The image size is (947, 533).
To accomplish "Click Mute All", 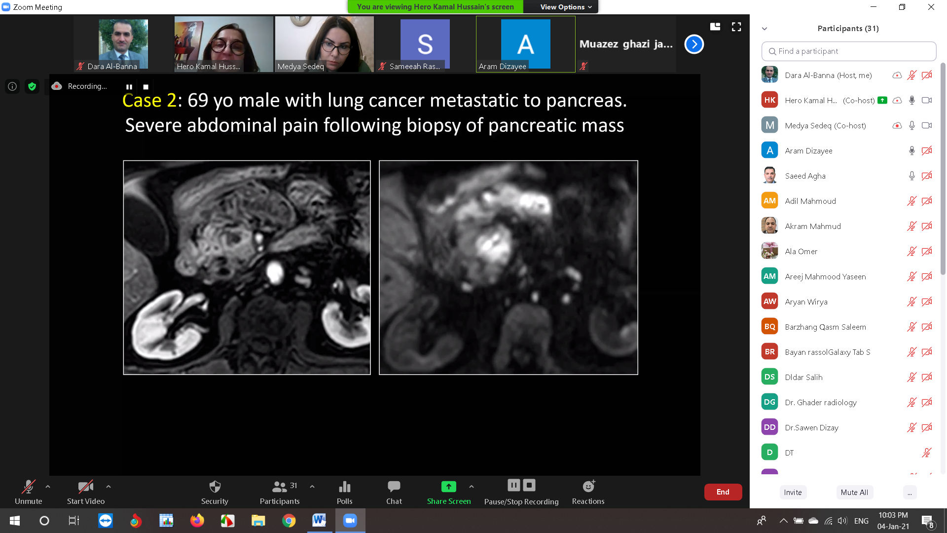I will point(854,492).
